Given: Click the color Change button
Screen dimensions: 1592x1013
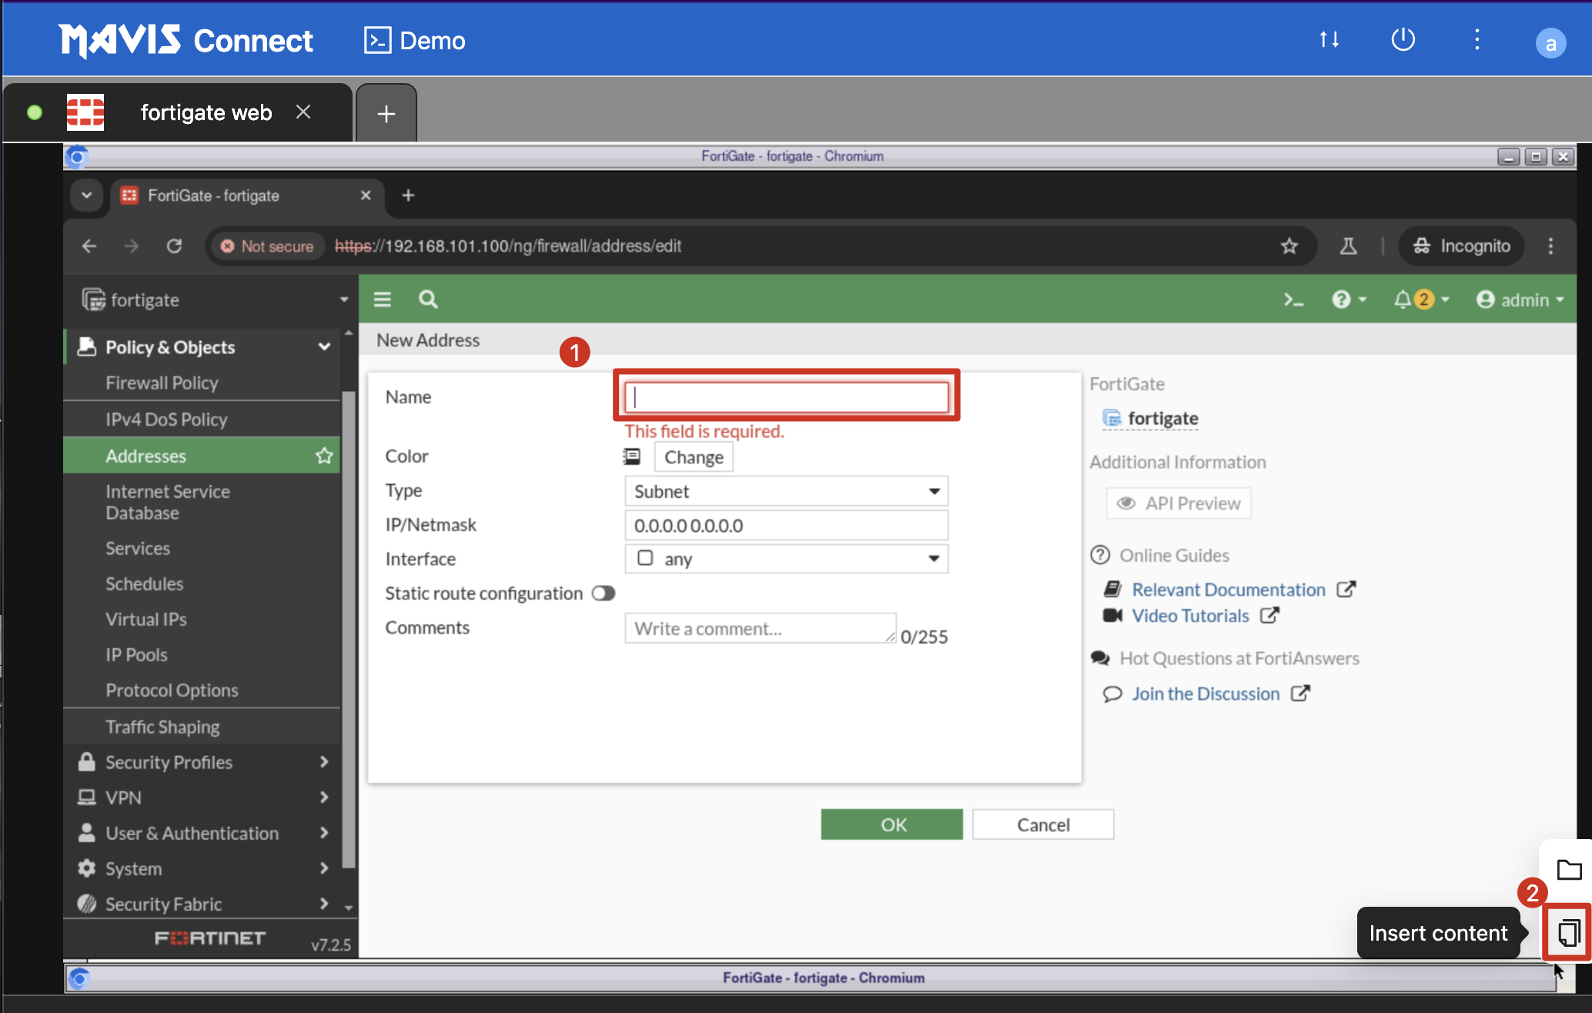Looking at the screenshot, I should [694, 457].
